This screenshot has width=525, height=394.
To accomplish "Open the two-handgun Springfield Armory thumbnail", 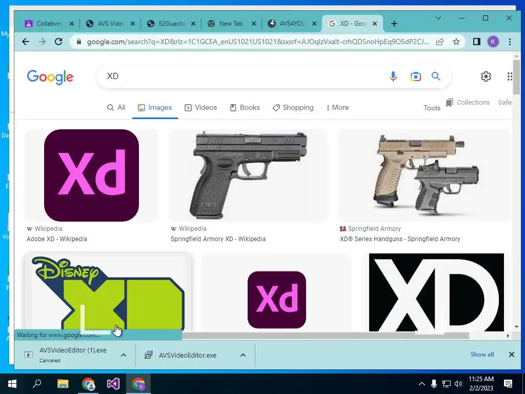I will [425, 175].
